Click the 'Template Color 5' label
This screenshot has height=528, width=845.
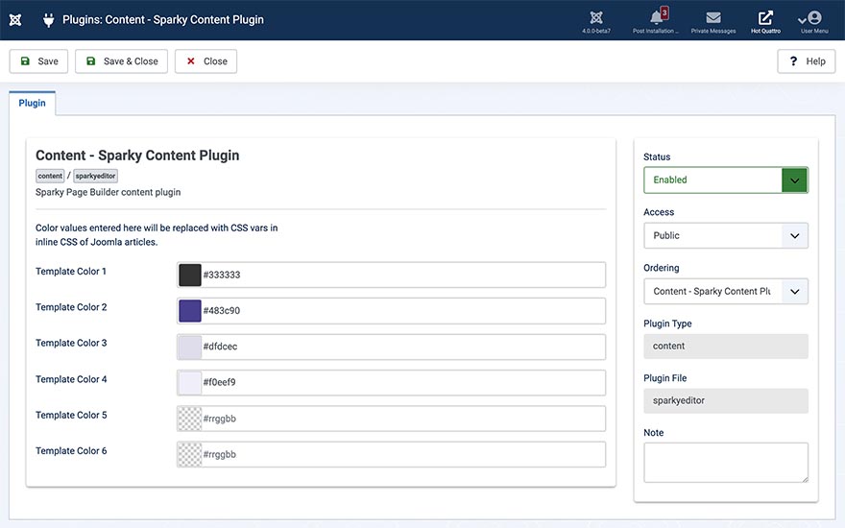coord(71,416)
